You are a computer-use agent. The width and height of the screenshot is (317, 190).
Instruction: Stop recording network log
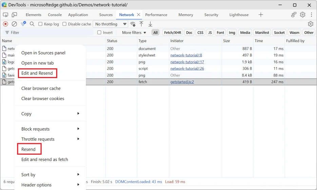(x=5, y=24)
